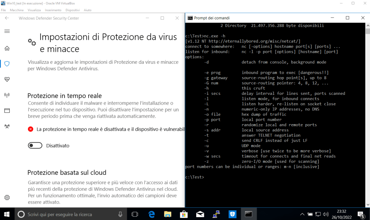Toggle real-time protection switch labeled Disattivato
The width and height of the screenshot is (370, 220).
point(35,145)
